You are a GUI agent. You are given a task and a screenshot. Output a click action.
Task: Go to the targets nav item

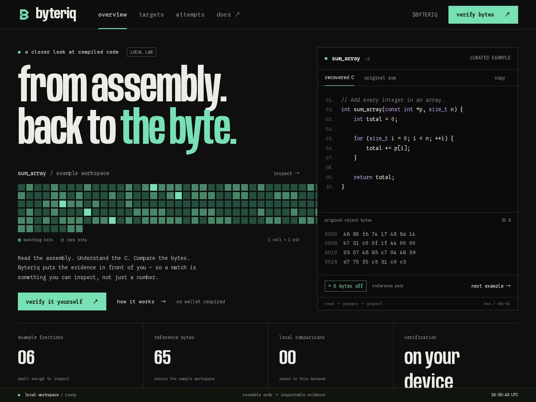pyautogui.click(x=151, y=15)
